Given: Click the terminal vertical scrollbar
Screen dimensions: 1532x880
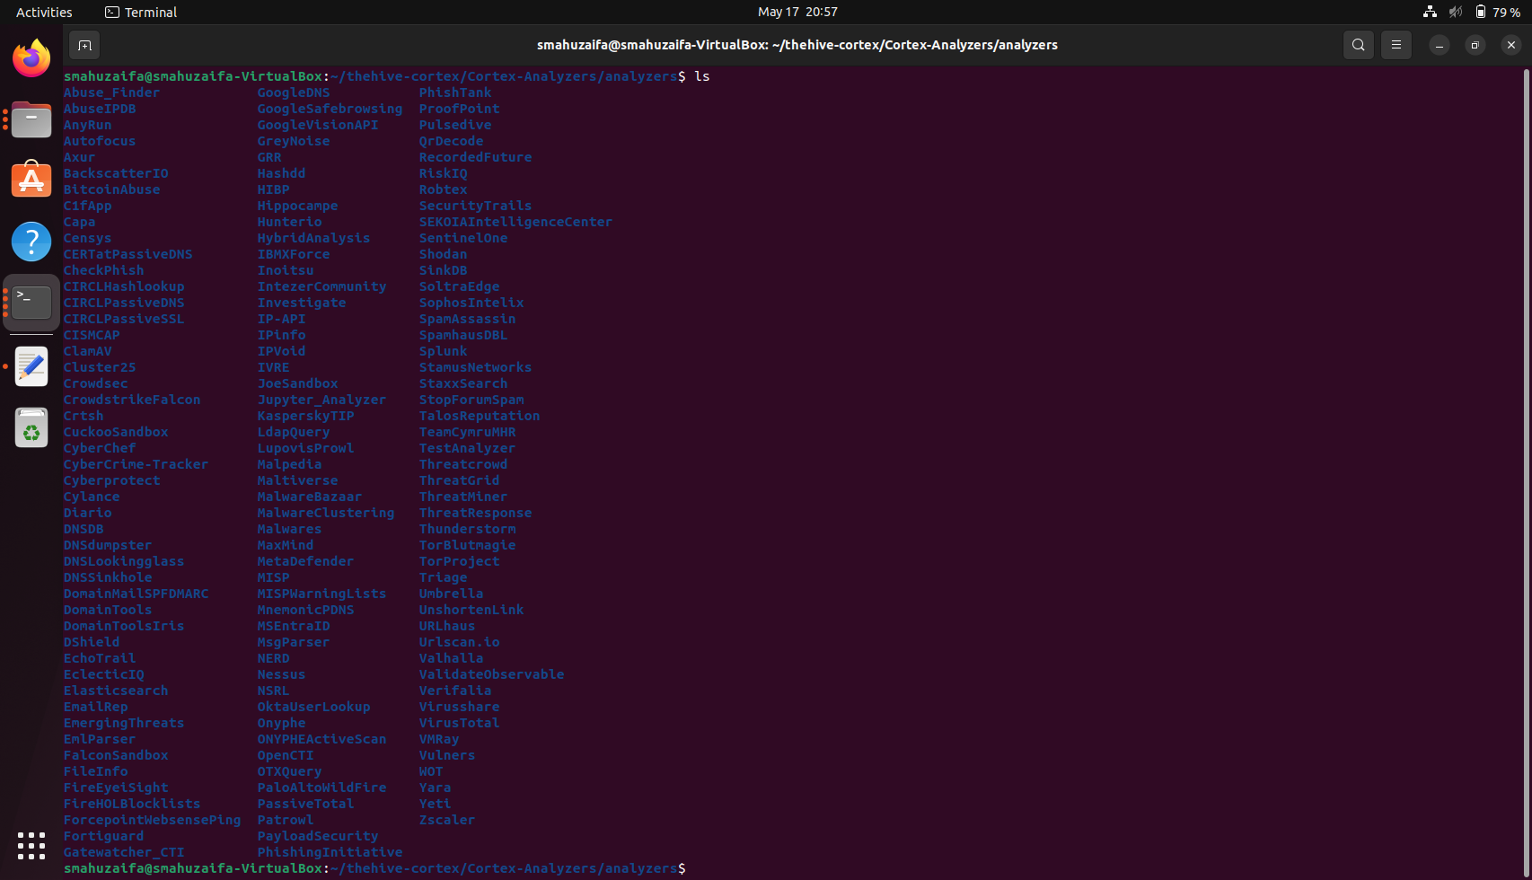Looking at the screenshot, I should pyautogui.click(x=1526, y=471).
